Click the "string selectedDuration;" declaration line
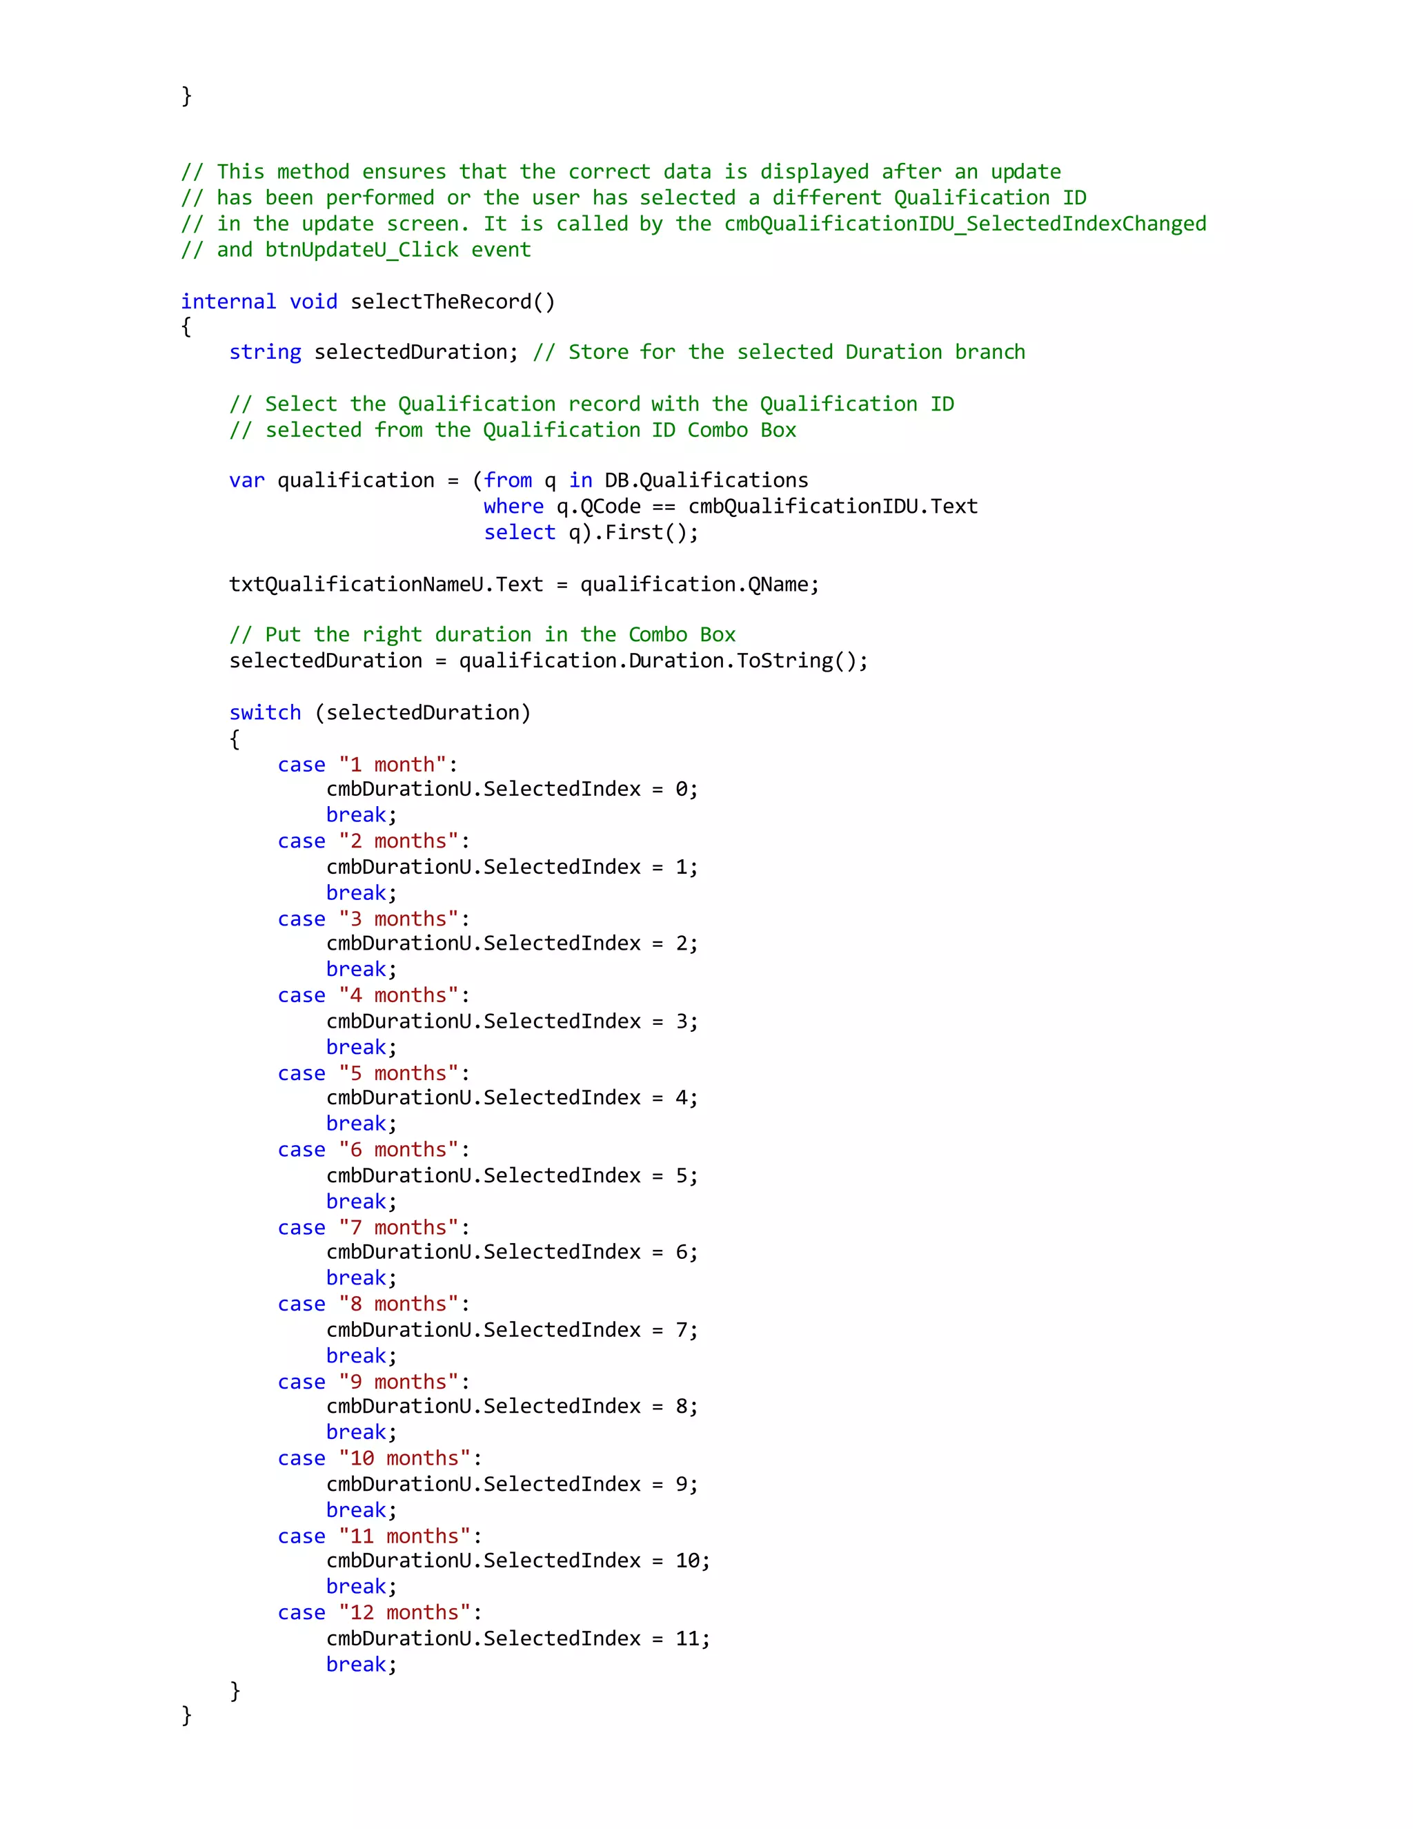This screenshot has height=1829, width=1413. coord(627,352)
